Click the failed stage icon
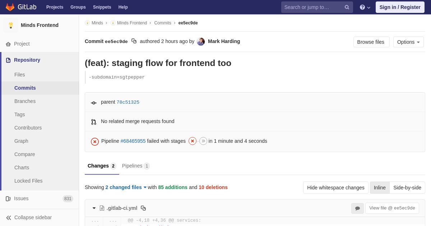 click(x=193, y=141)
